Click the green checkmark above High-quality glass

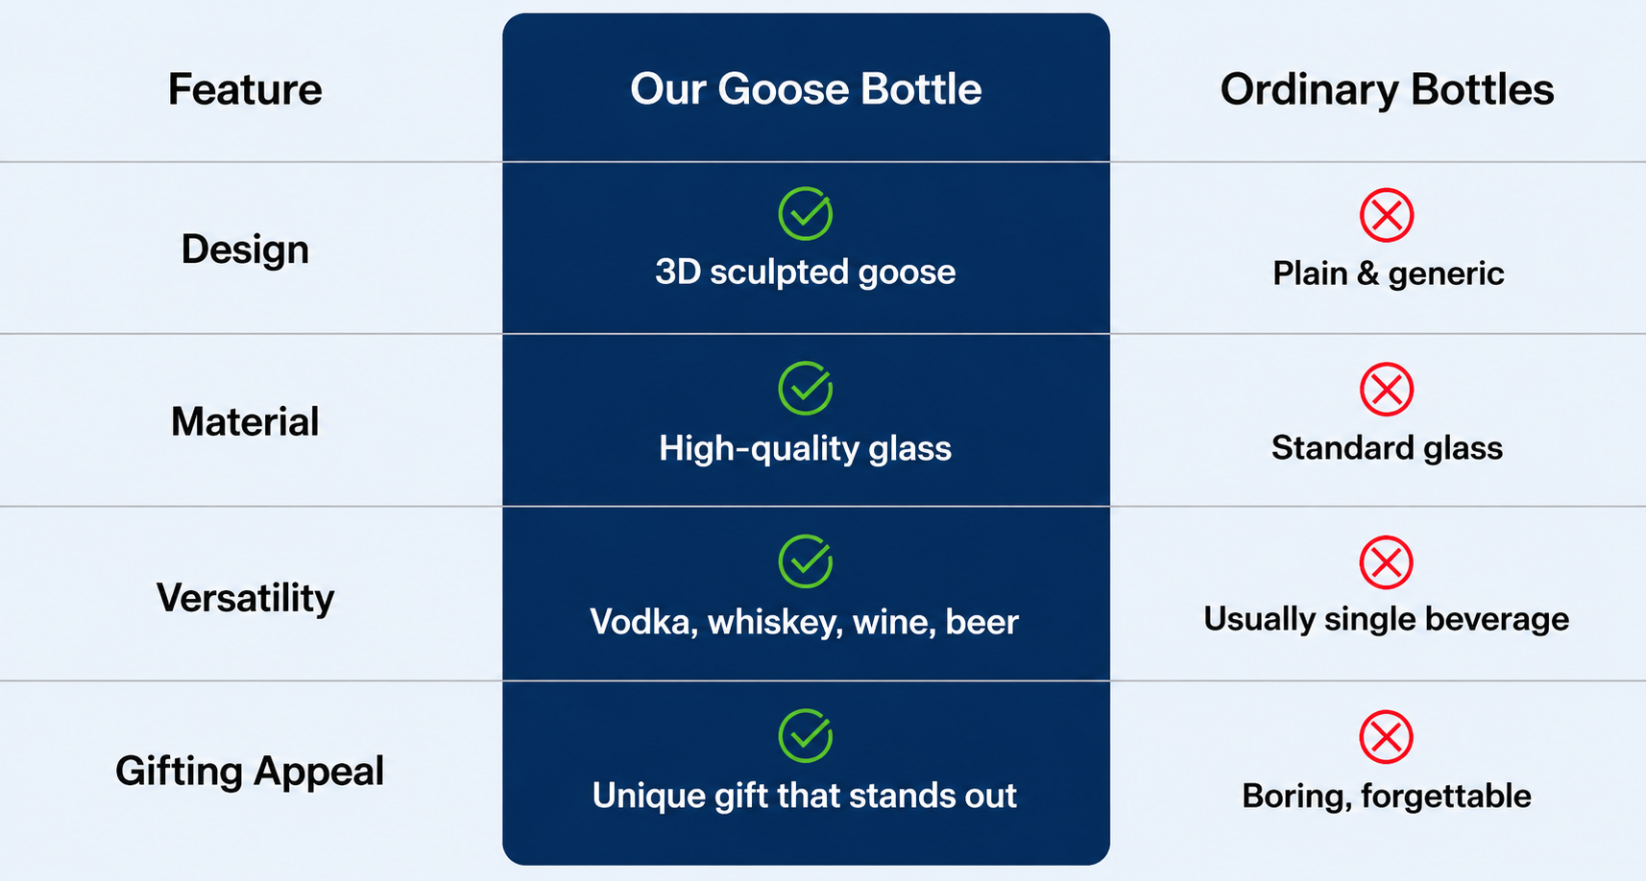click(x=806, y=388)
